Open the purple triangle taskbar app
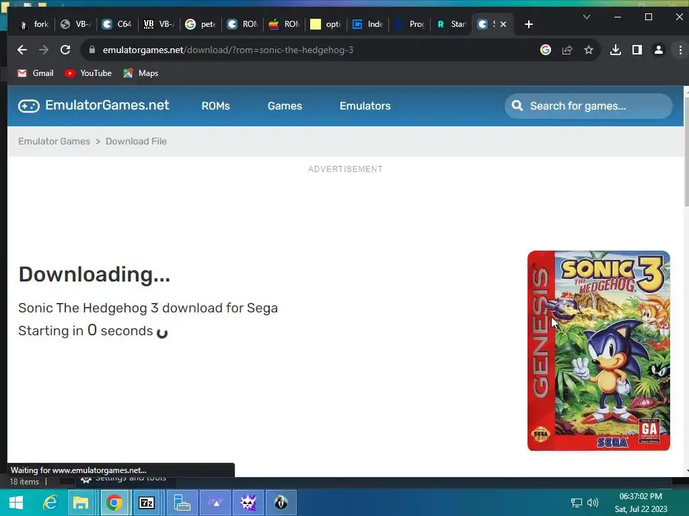The width and height of the screenshot is (689, 516). (215, 503)
